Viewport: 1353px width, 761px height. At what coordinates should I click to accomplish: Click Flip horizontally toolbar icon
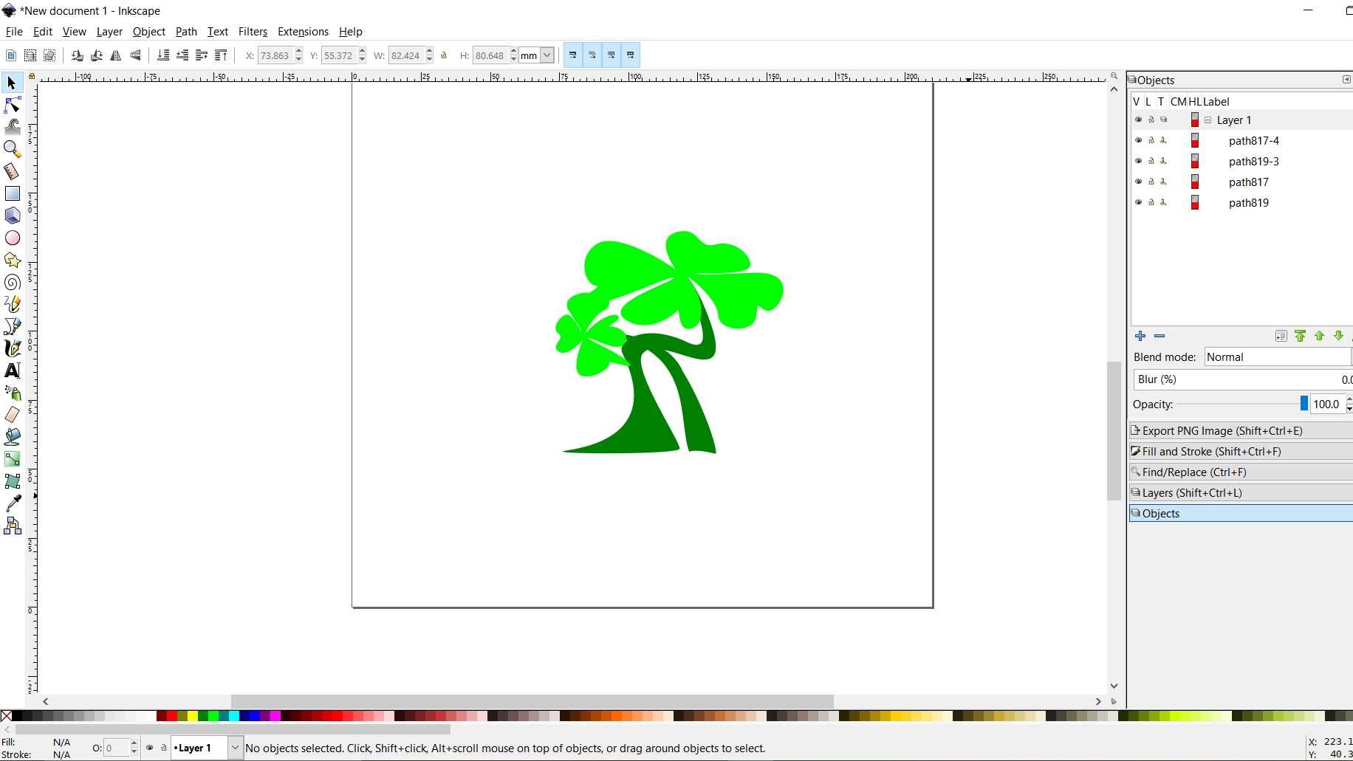click(x=116, y=55)
